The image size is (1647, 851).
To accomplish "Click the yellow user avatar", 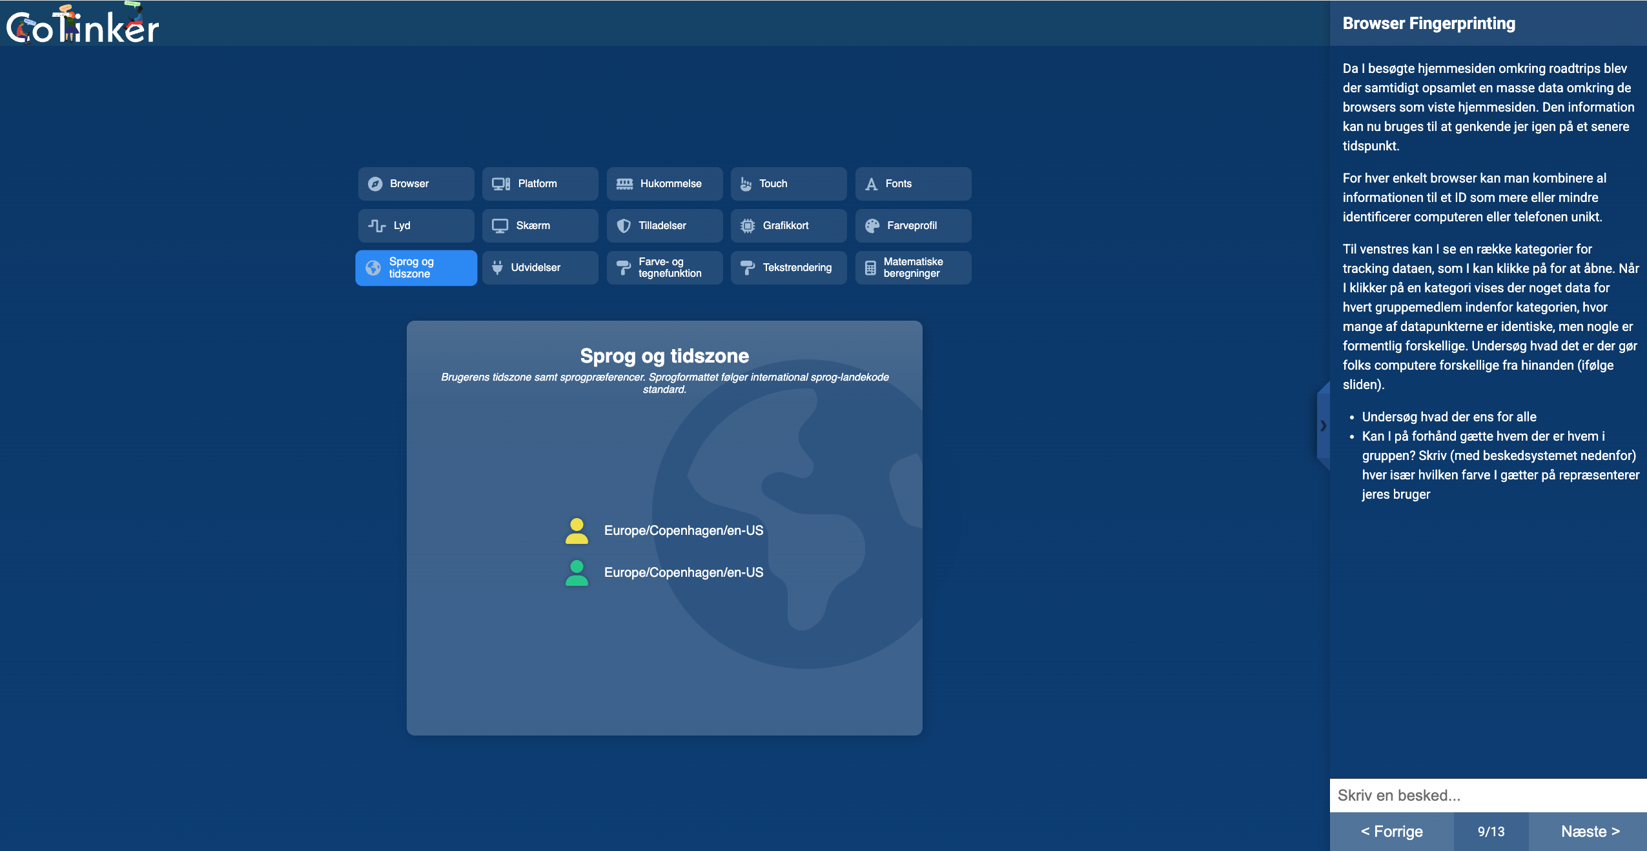I will pos(577,531).
